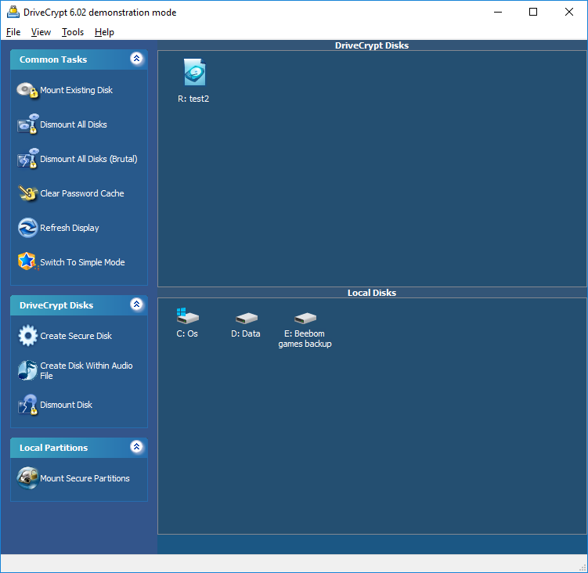Click the Local Disks section header
The image size is (588, 573).
tap(372, 293)
